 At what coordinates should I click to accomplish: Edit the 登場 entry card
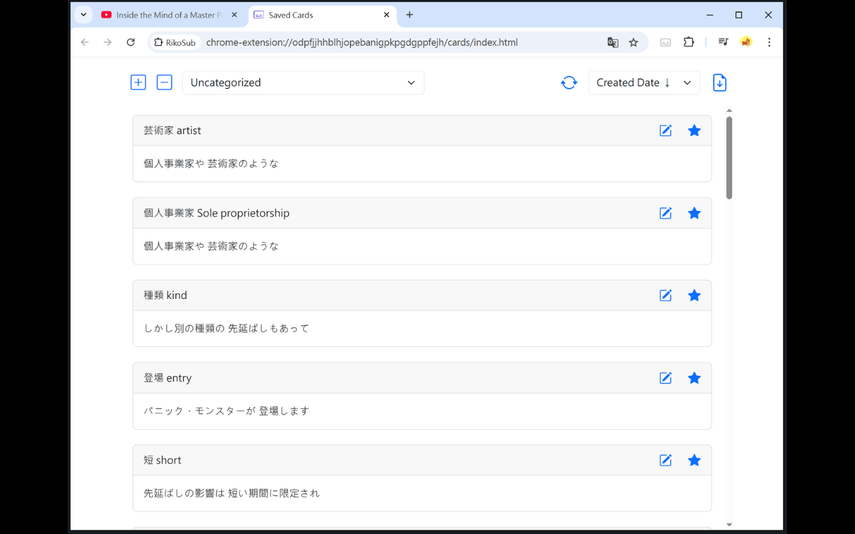click(666, 378)
